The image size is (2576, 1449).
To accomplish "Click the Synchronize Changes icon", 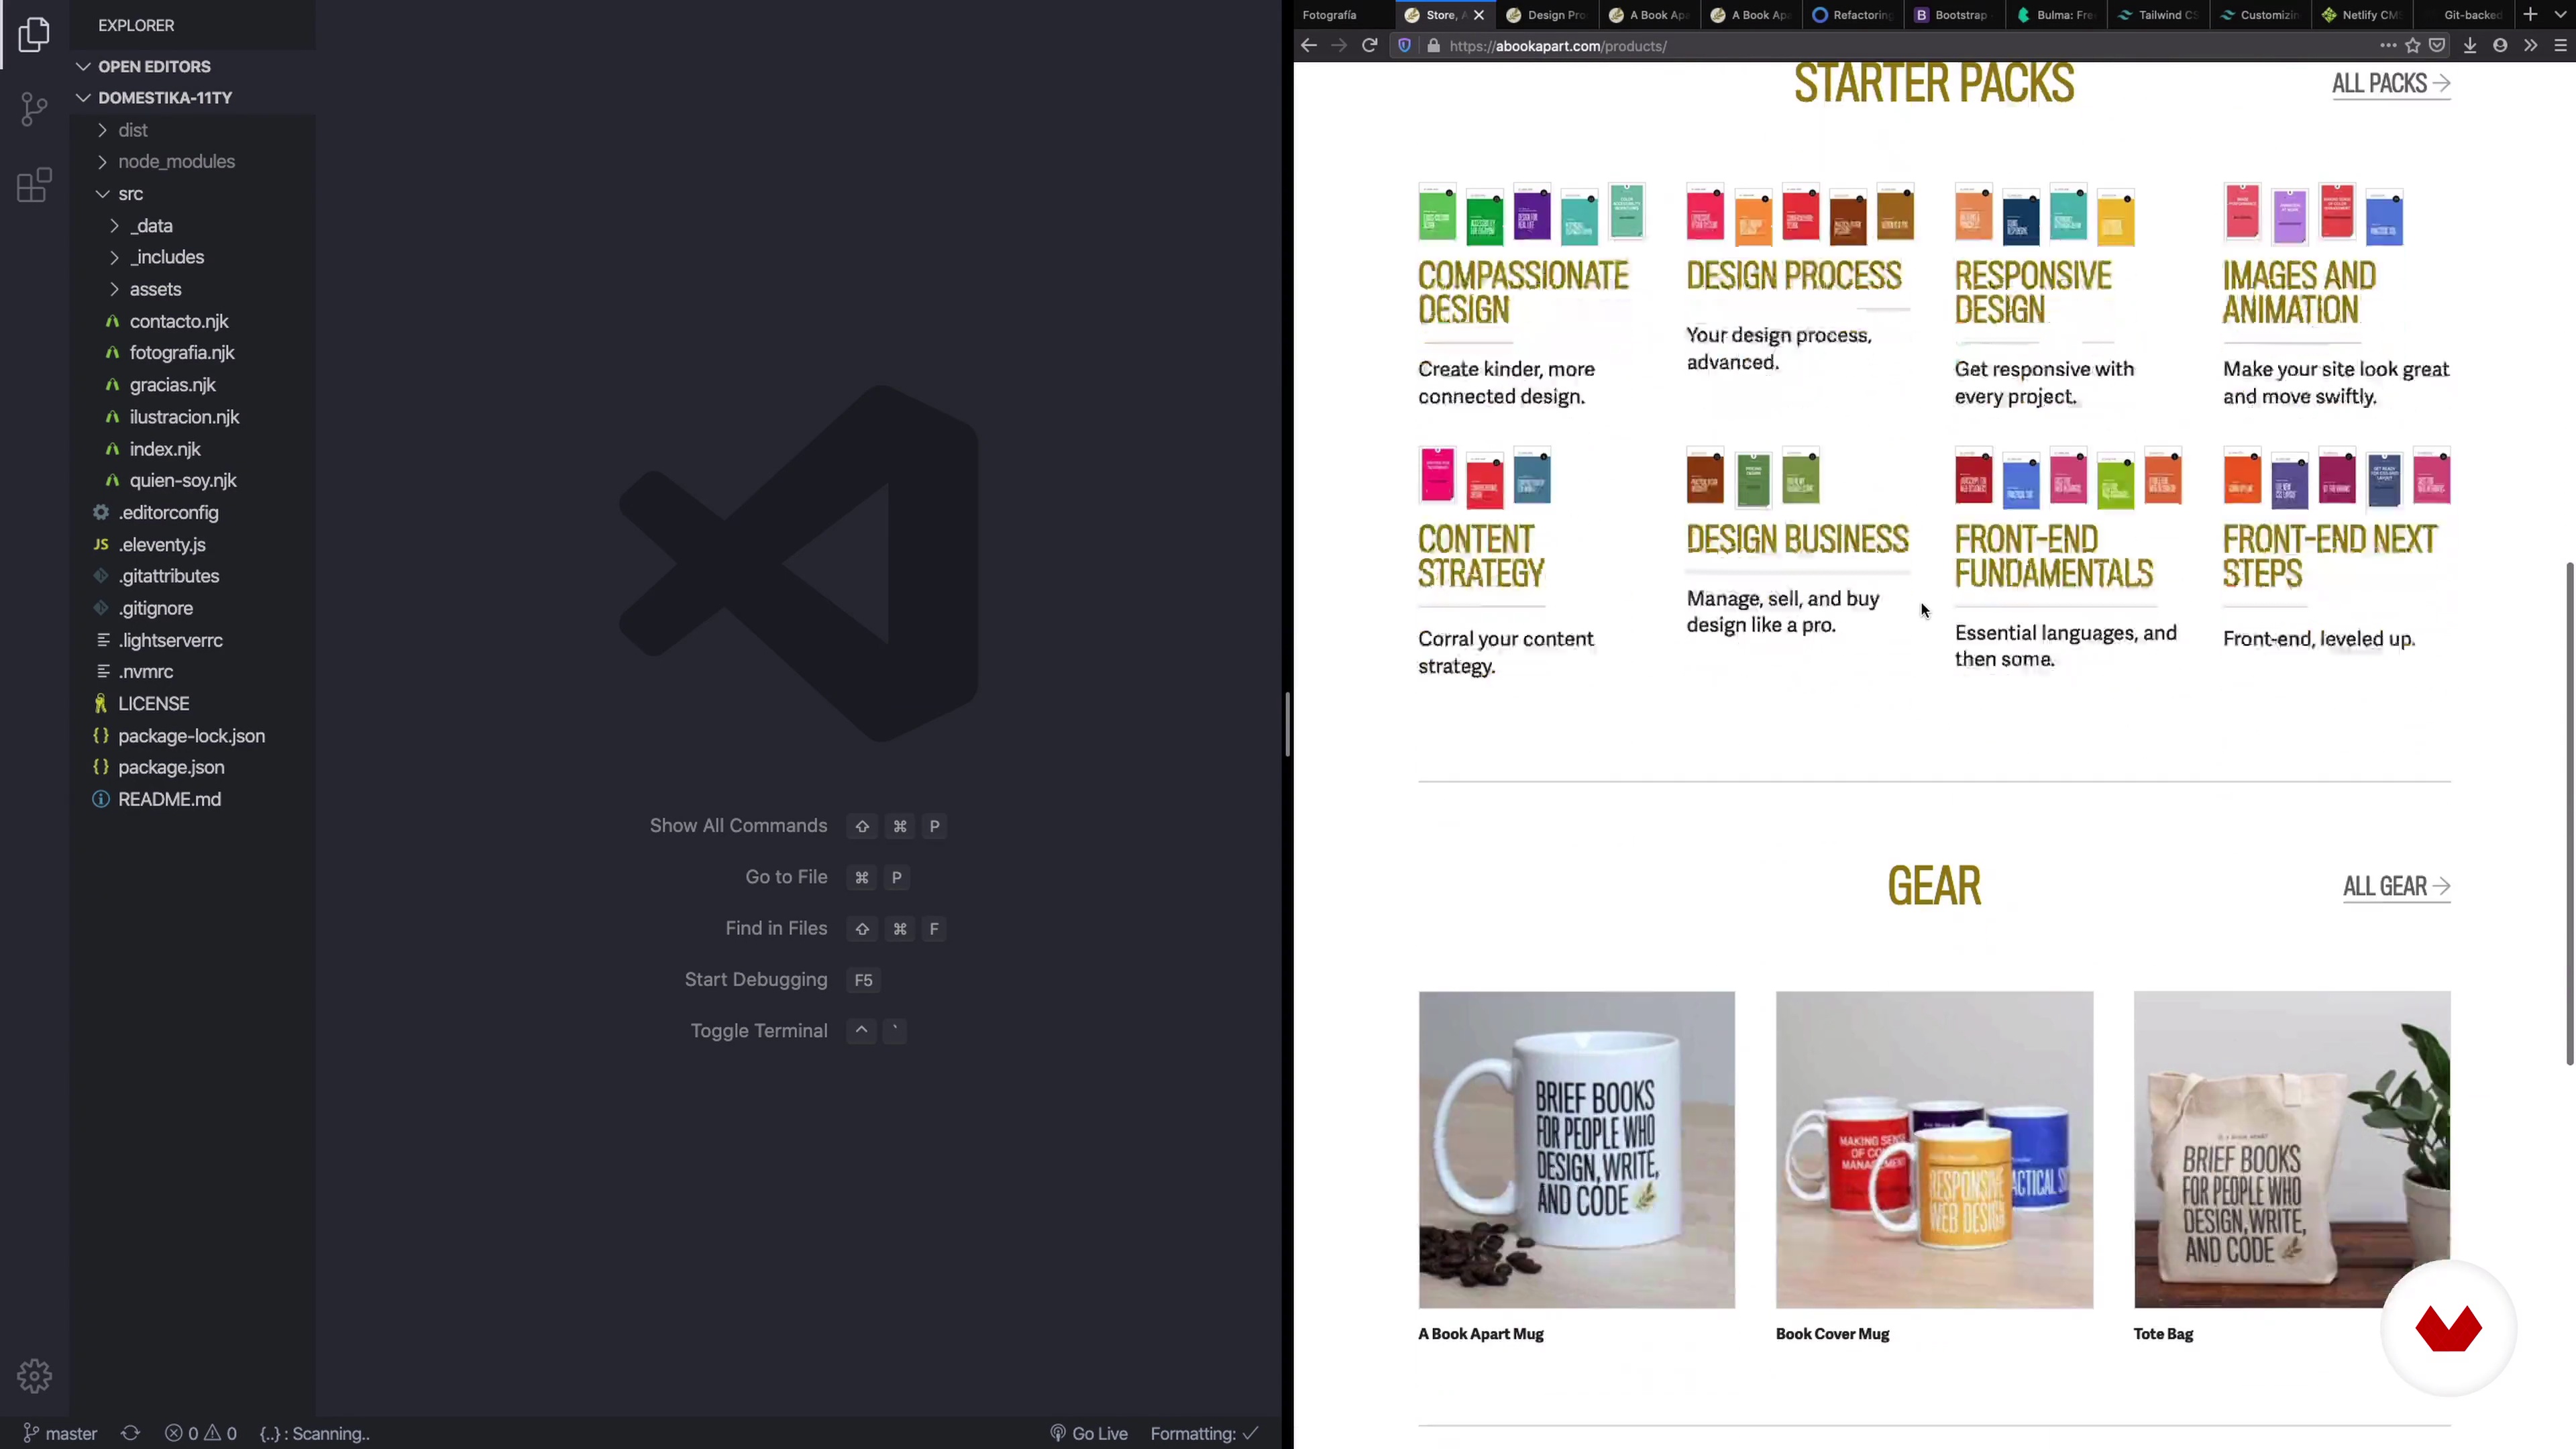I will point(130,1433).
